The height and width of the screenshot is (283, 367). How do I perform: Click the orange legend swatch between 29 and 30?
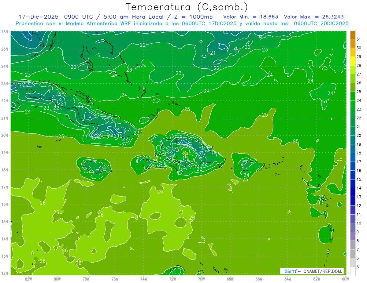[353, 52]
